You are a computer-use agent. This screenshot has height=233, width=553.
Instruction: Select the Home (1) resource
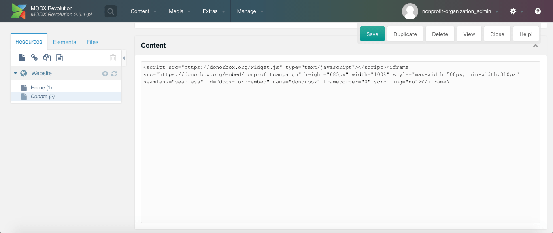(x=41, y=87)
